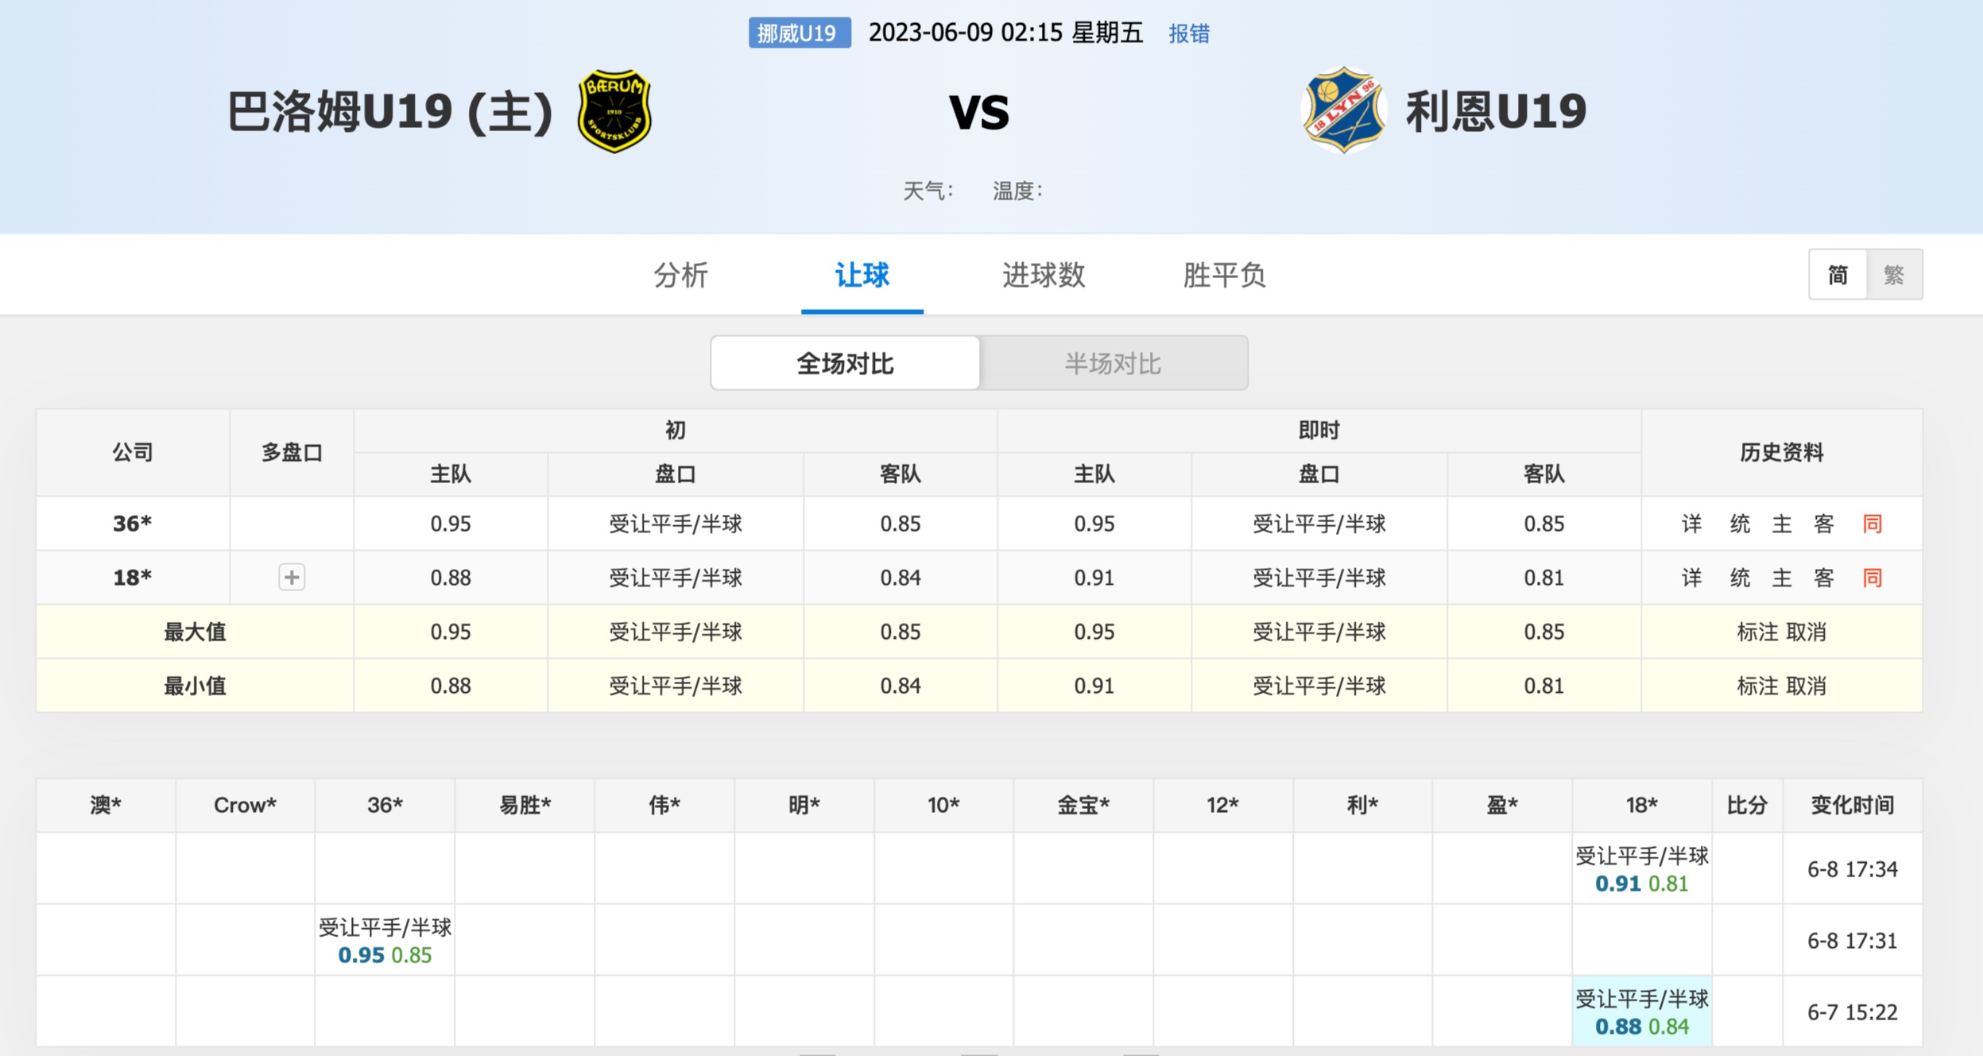Click 标注 in the 最大值 row
The width and height of the screenshot is (1983, 1056).
pos(1757,632)
